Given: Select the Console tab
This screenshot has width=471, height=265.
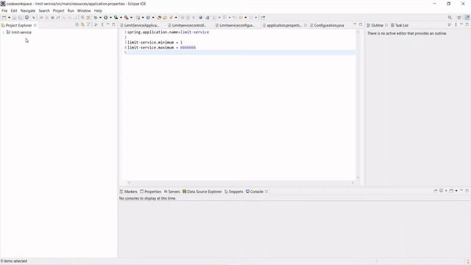Looking at the screenshot, I should (x=255, y=191).
